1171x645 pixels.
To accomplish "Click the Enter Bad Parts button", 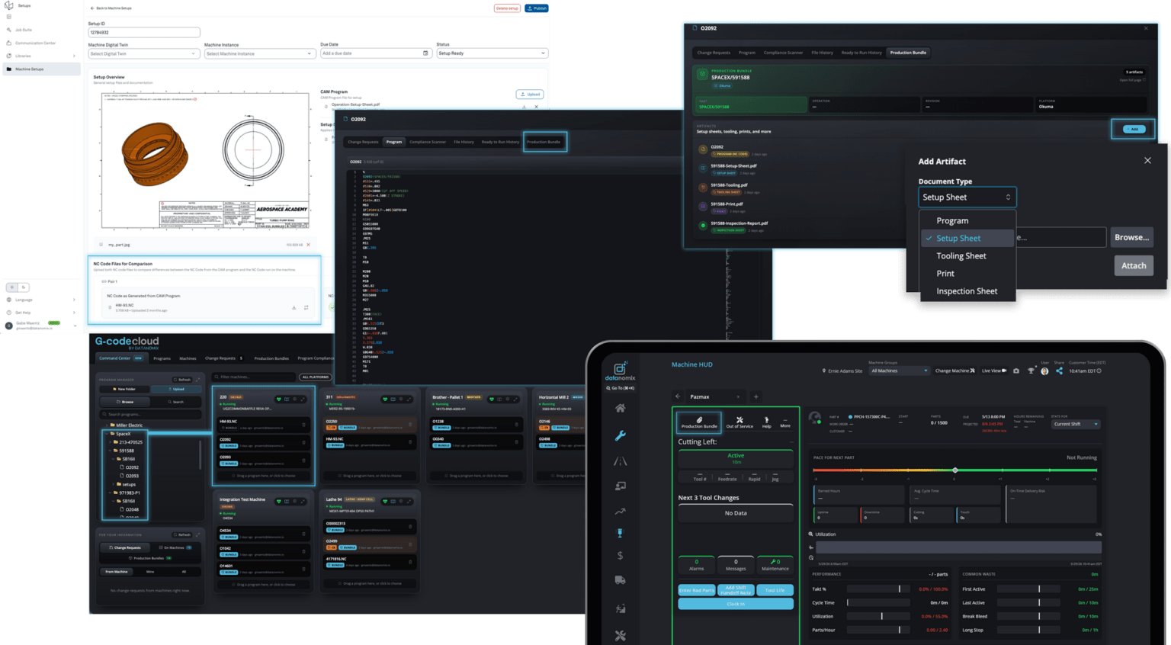I will 697,590.
